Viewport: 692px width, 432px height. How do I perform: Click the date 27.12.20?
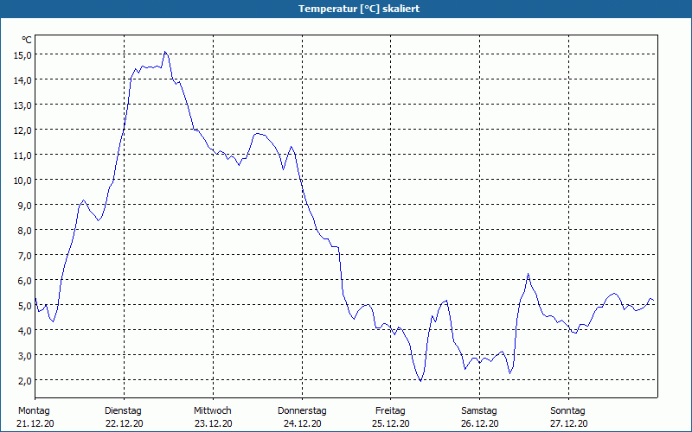[x=569, y=423]
